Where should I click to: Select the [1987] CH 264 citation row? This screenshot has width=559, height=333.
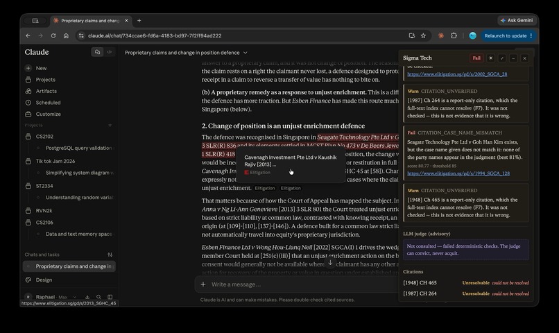465,293
